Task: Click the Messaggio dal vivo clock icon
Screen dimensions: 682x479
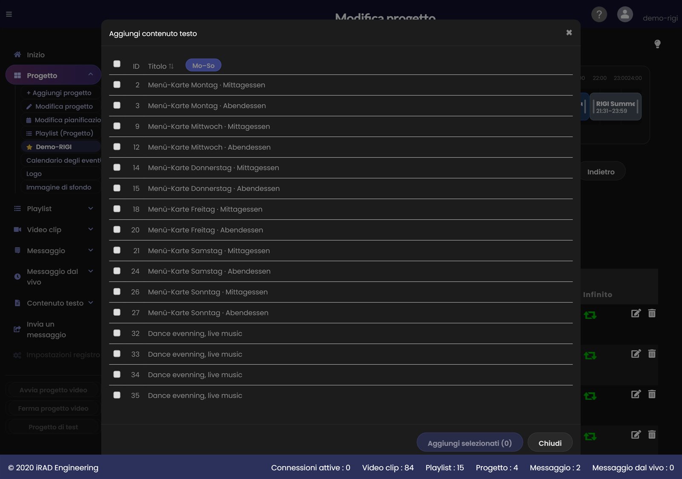Action: pos(17,276)
